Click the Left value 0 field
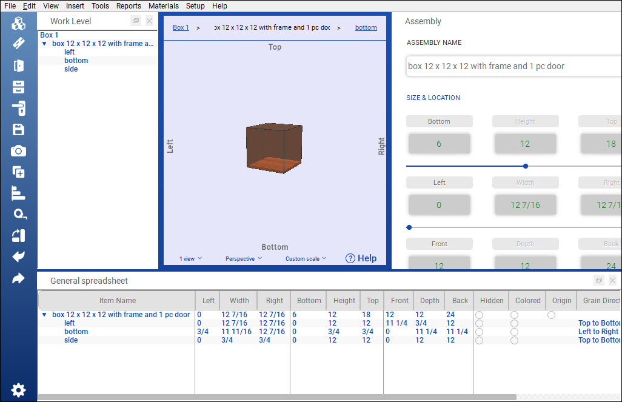Viewport: 622px width, 402px height. (x=439, y=205)
